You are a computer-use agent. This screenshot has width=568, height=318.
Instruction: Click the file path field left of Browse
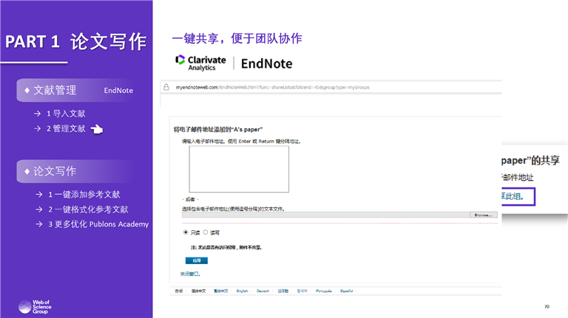click(325, 215)
